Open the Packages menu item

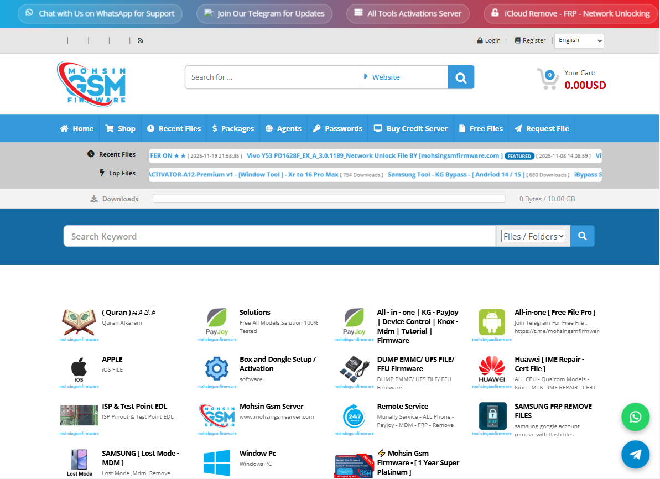(x=233, y=128)
